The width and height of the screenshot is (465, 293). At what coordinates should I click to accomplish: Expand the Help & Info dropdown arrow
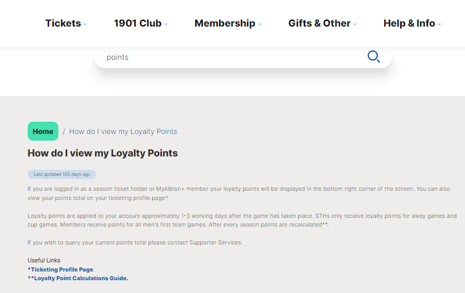pos(439,25)
